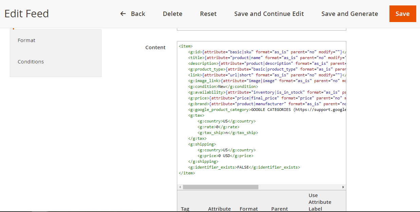This screenshot has width=420, height=212.
Task: Click the g:identifier_exists FALSE line
Action: pyautogui.click(x=244, y=167)
